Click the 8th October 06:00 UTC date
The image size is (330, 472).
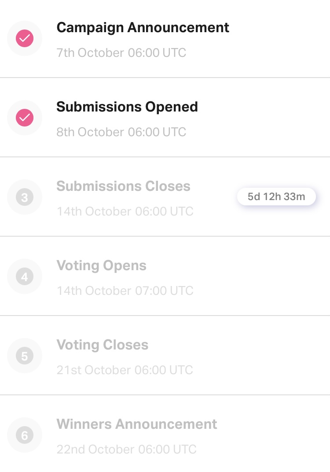pos(121,132)
